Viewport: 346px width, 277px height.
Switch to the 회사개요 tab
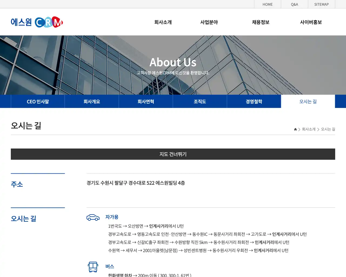pyautogui.click(x=92, y=101)
